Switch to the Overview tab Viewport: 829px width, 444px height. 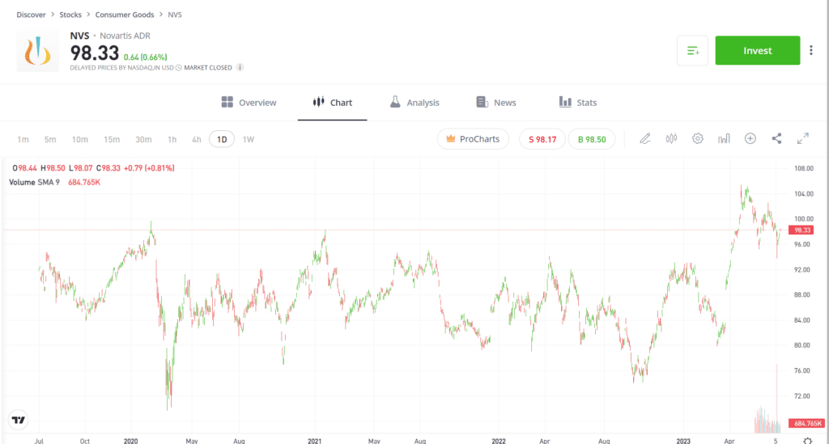coord(249,103)
